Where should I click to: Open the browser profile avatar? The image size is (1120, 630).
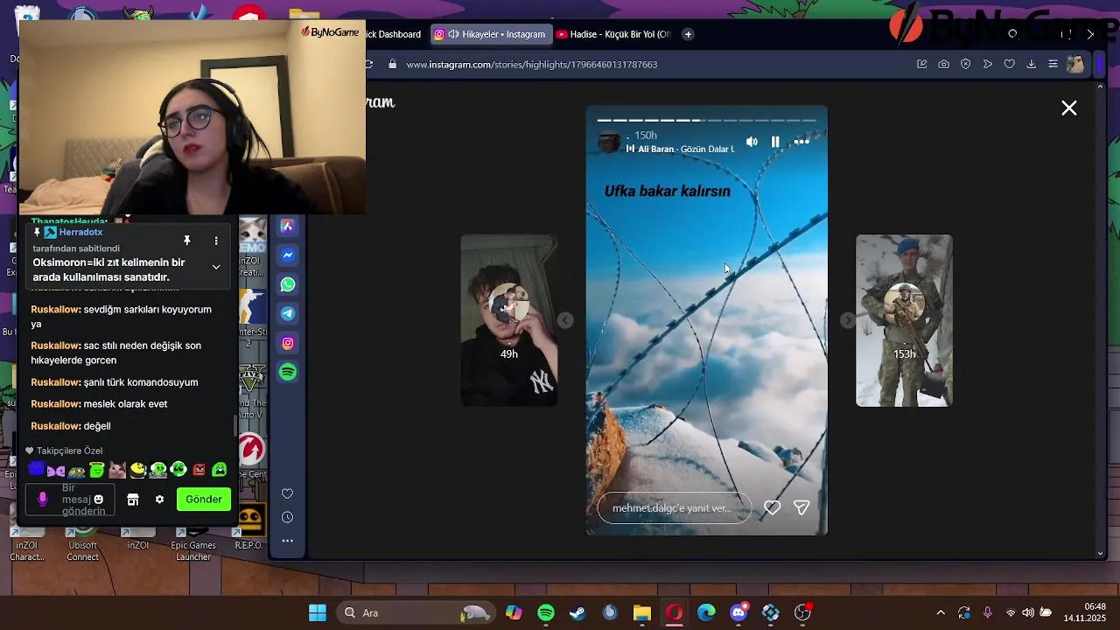1075,64
